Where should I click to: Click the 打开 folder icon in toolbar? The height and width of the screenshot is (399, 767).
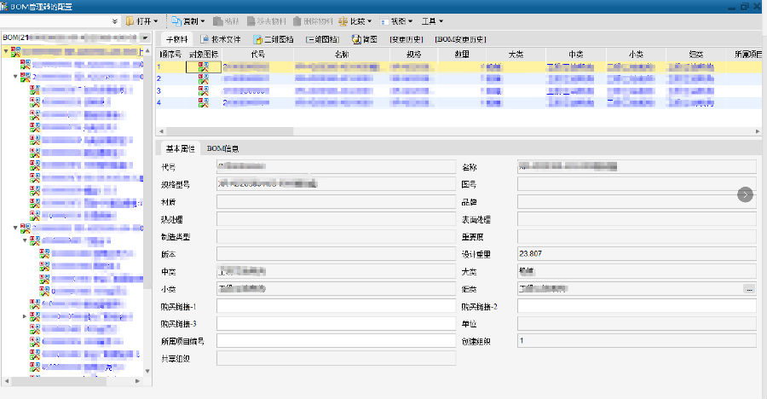pyautogui.click(x=130, y=20)
